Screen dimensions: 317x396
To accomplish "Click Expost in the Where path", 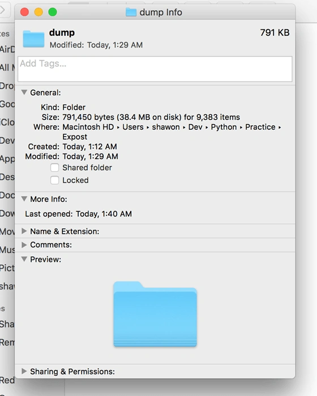I will pos(75,137).
